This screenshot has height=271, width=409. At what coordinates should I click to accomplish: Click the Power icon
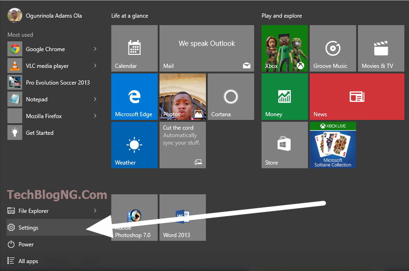[x=11, y=245]
